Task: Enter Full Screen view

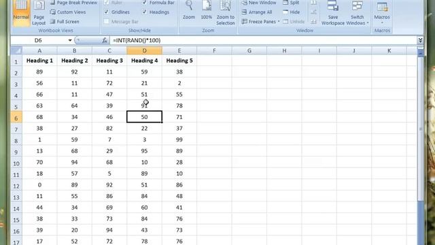Action: click(x=65, y=21)
